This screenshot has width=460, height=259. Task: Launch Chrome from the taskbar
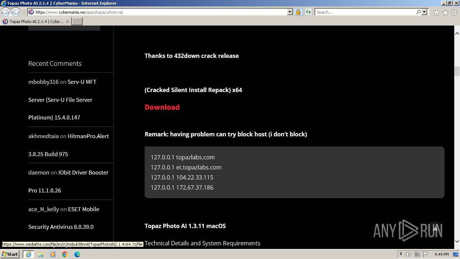pos(65,254)
